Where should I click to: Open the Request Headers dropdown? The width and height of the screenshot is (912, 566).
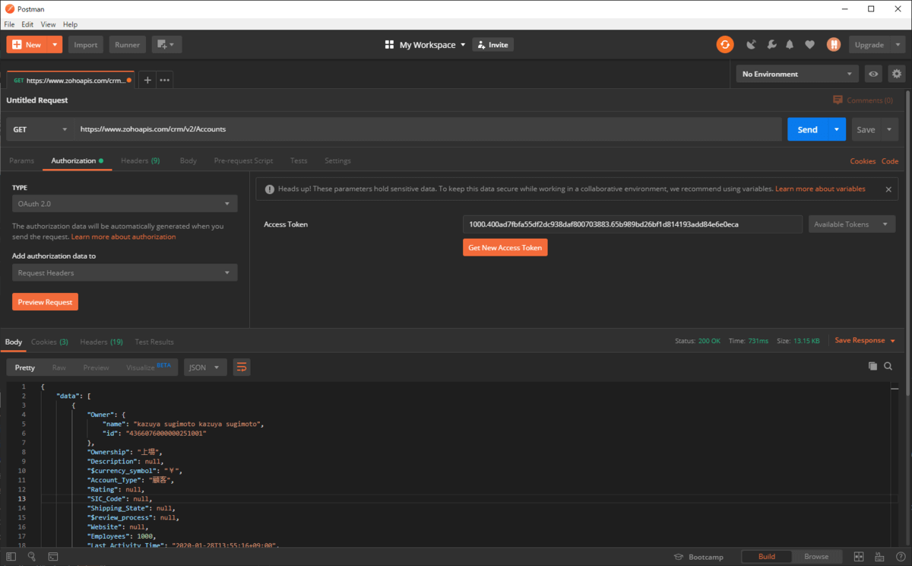[125, 272]
